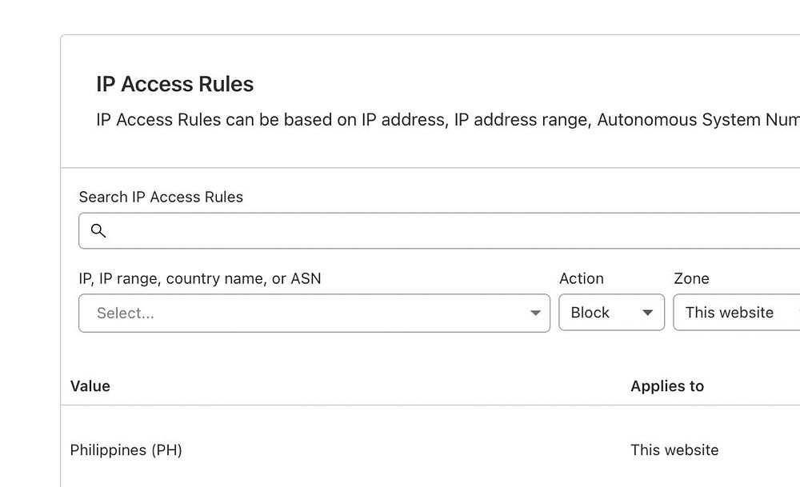Click the magnifying glass search icon
800x487 pixels.
(x=98, y=231)
